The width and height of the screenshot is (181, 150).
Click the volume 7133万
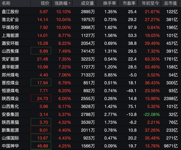[x=88, y=75]
